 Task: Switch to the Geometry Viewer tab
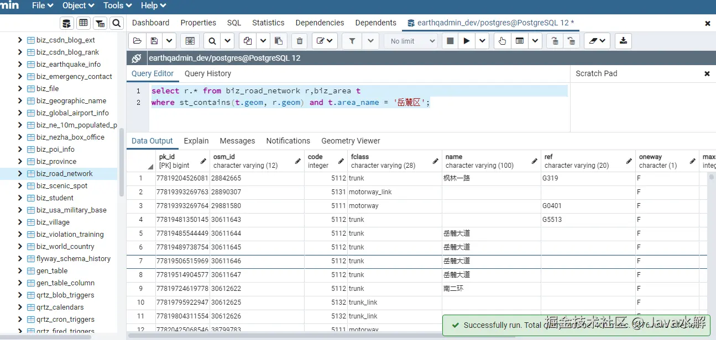tap(351, 141)
